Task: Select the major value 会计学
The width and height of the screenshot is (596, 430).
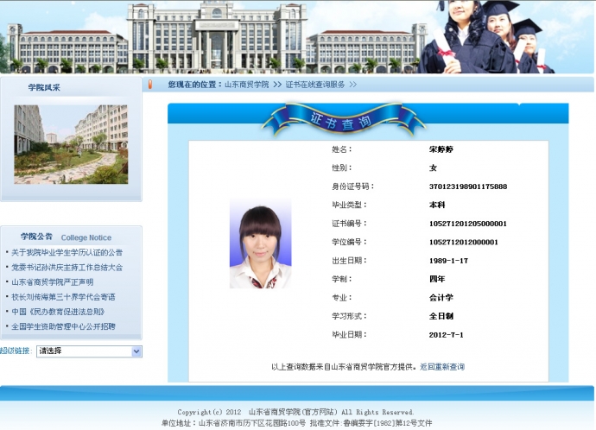Action: 441,297
